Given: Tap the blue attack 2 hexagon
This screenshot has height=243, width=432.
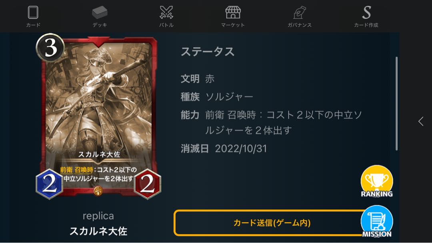Looking at the screenshot, I should coord(49,184).
